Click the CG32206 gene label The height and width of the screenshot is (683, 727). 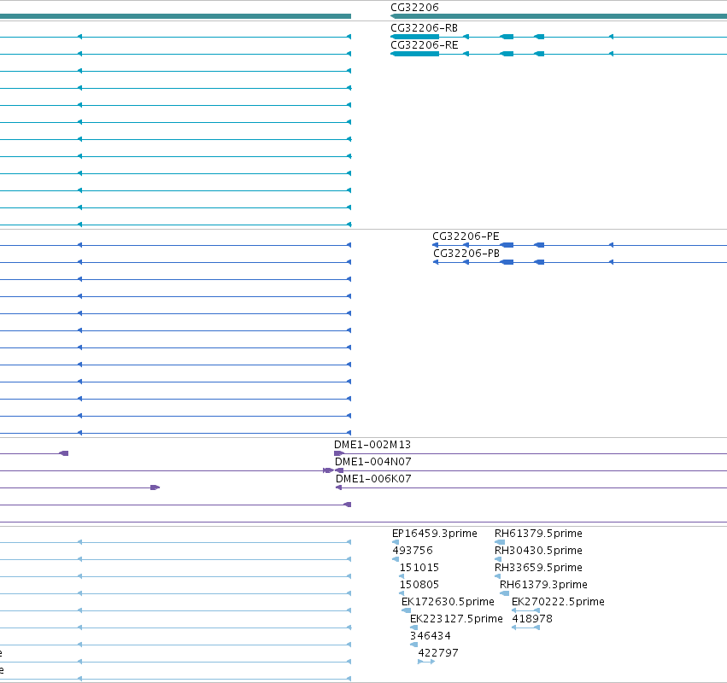pyautogui.click(x=414, y=8)
